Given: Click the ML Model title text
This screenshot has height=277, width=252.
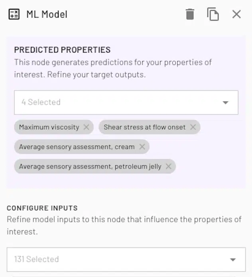Looking at the screenshot, I should [x=47, y=14].
